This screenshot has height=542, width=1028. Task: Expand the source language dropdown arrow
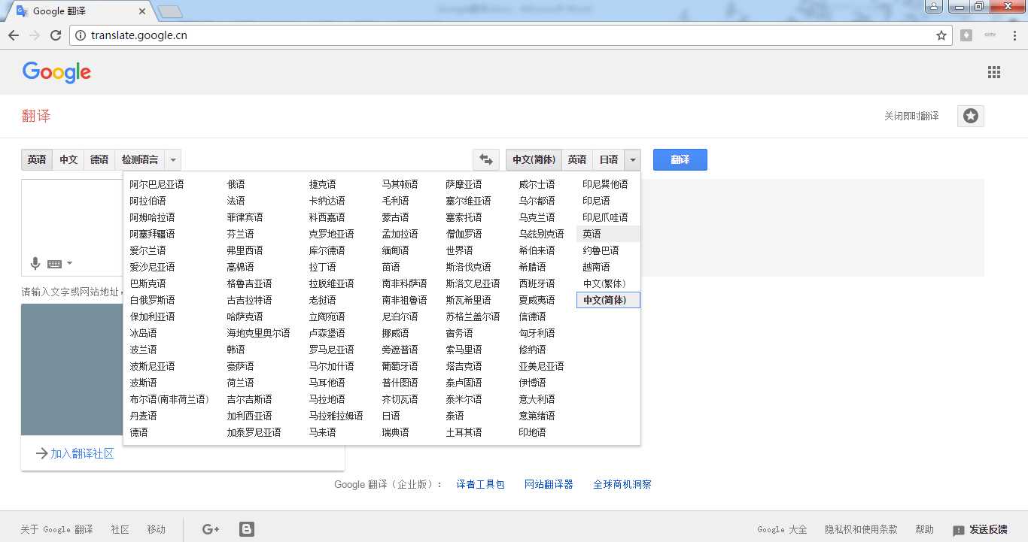click(173, 159)
